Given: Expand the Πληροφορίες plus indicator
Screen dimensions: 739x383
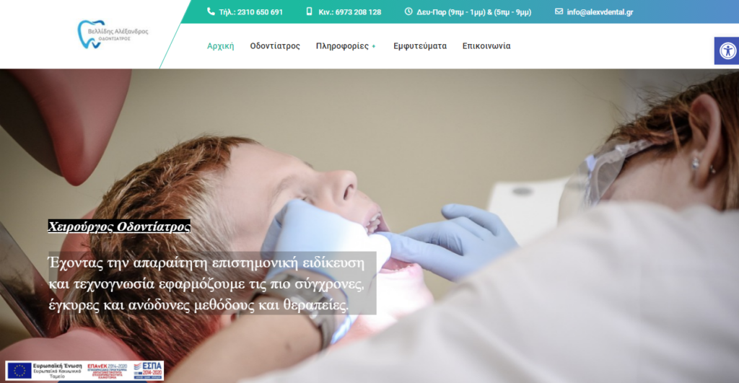Looking at the screenshot, I should [374, 46].
